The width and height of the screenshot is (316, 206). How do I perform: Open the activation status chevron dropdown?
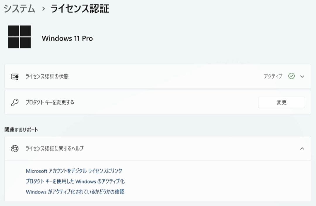(302, 76)
